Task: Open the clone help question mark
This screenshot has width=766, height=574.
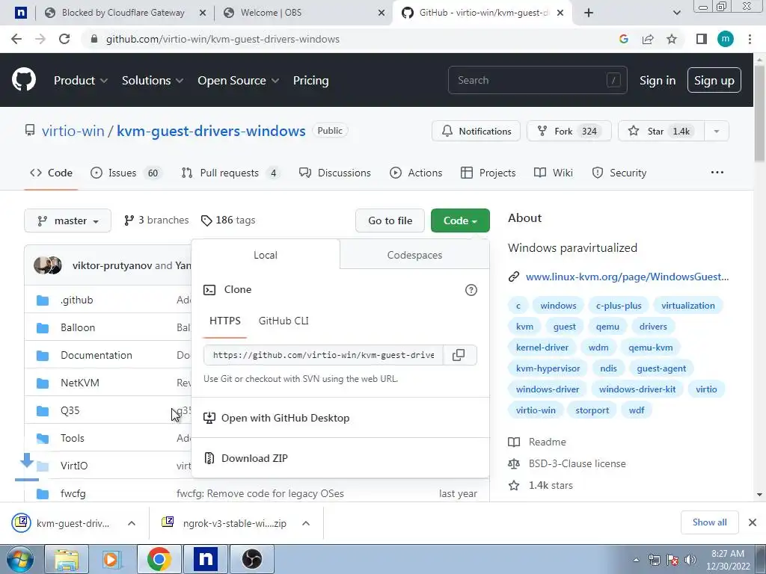Action: point(471,290)
